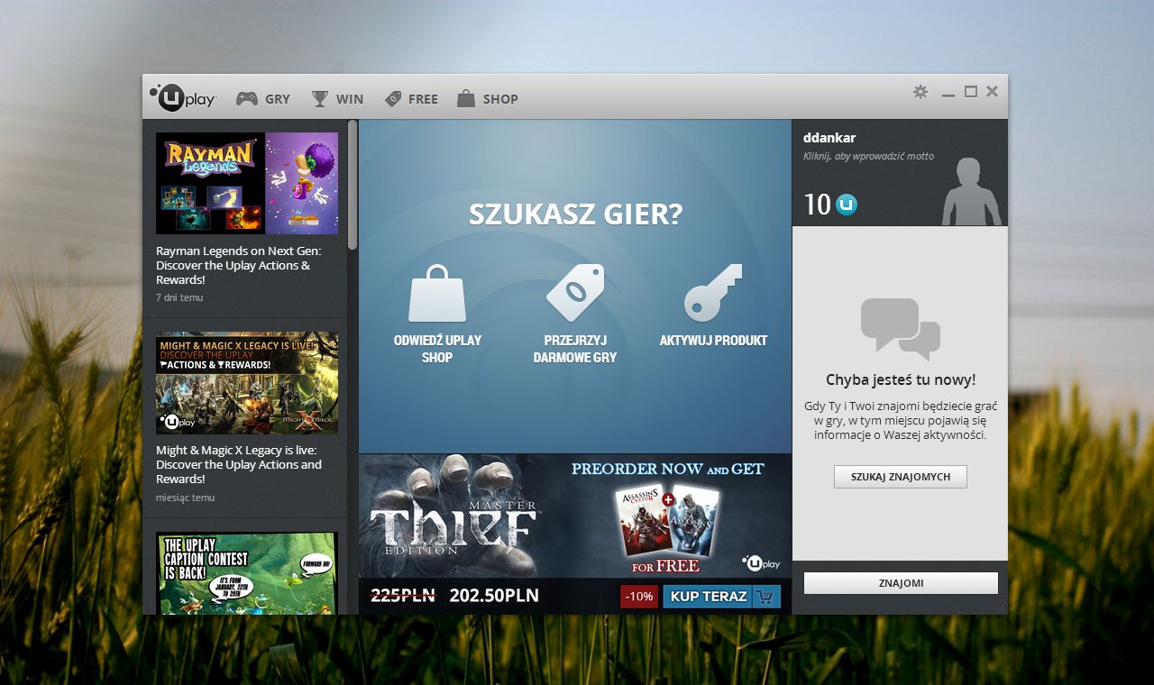Screen dimensions: 1154x685
Task: Click the shopping cart icon on KUP TERAZ
Action: coord(766,597)
